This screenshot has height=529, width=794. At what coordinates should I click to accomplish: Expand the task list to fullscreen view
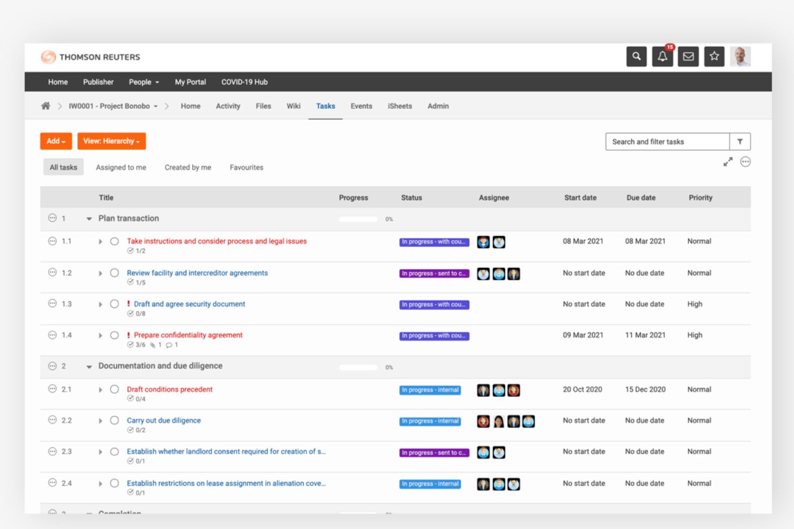[728, 161]
